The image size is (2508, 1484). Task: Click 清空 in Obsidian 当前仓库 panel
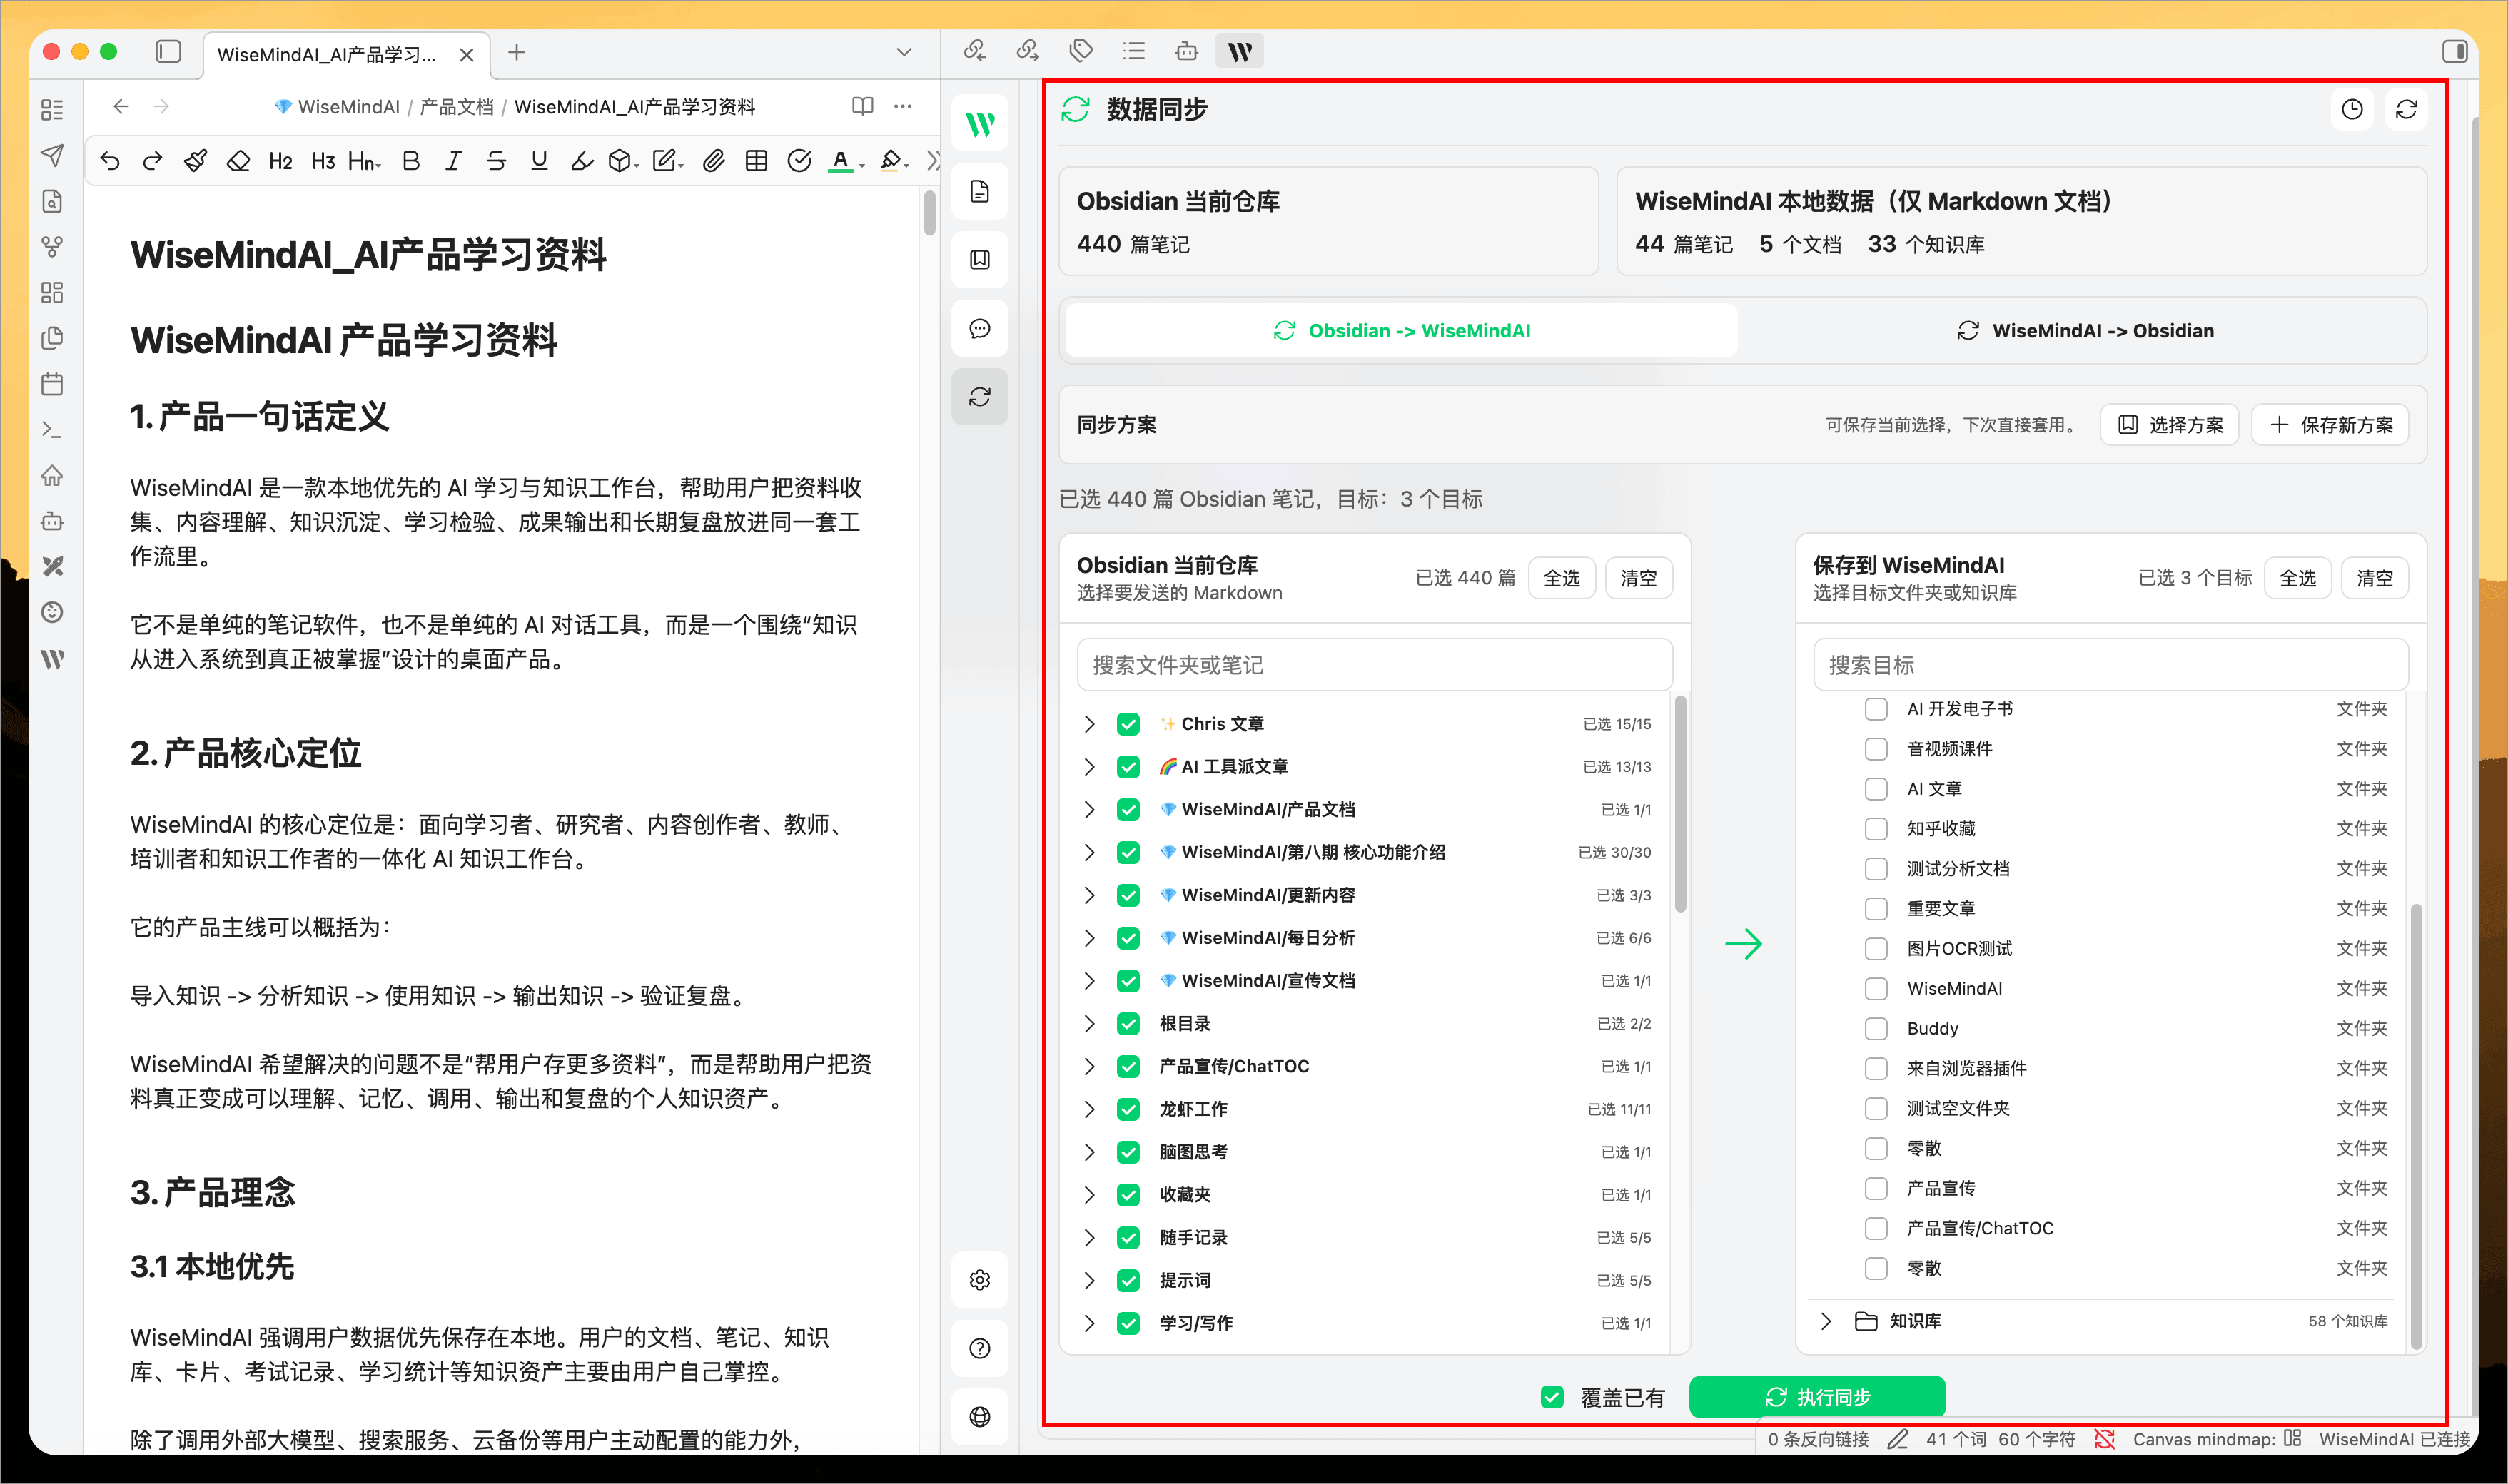pos(1639,579)
